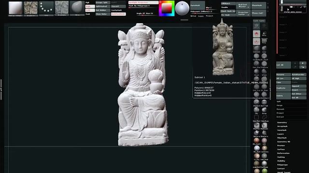The width and height of the screenshot is (309, 173).
Task: Click the statue reference preview thumbnail
Action: 223,47
